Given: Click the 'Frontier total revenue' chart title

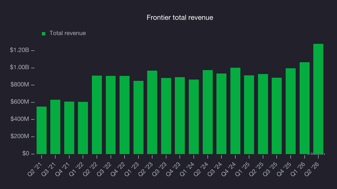Looking at the screenshot, I should (x=180, y=18).
